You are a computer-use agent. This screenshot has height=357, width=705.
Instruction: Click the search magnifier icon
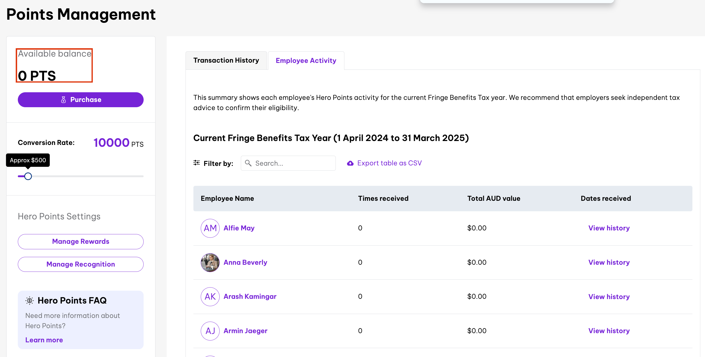click(248, 163)
